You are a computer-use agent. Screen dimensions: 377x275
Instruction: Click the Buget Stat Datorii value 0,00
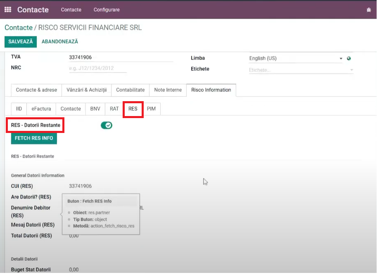coord(74,270)
